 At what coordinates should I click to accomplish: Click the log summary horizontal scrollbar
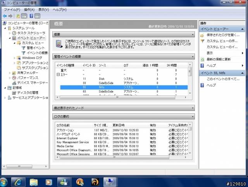114,157
